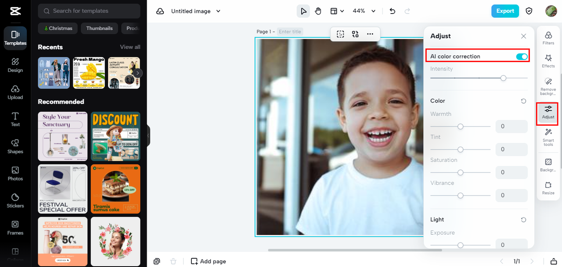562x267 pixels.
Task: Click the duplicate page icon at bottom
Action: coord(157,261)
